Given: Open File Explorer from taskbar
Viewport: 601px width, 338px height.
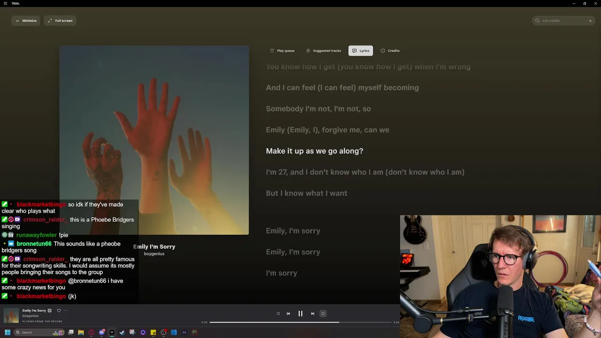Looking at the screenshot, I should pyautogui.click(x=81, y=332).
